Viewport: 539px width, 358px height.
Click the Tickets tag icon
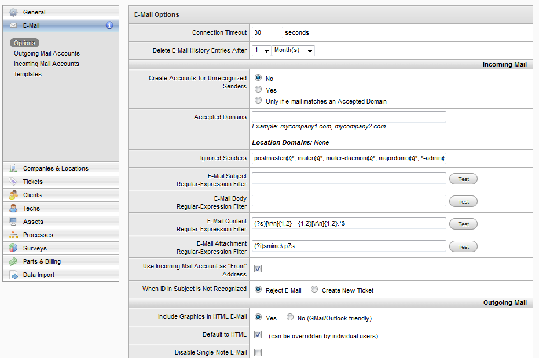pyautogui.click(x=13, y=182)
